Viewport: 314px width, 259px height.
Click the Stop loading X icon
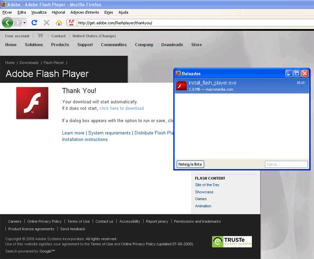pos(47,22)
